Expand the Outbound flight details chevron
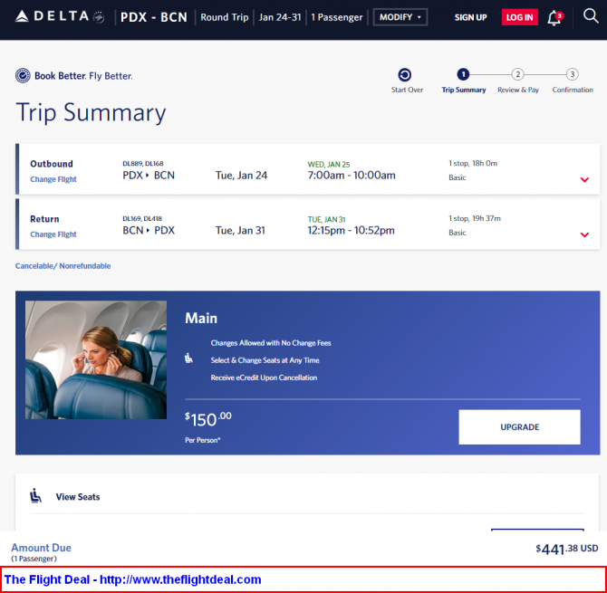607x593 pixels. coord(584,179)
